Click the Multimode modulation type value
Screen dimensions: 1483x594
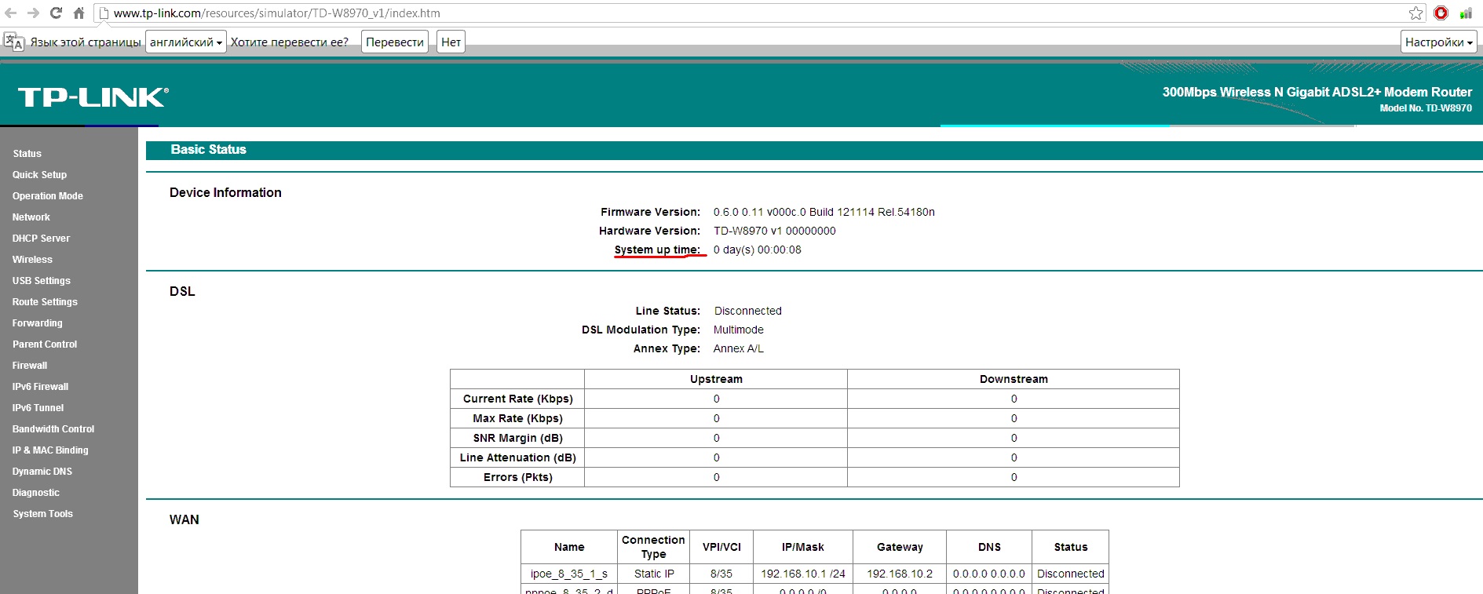[738, 330]
